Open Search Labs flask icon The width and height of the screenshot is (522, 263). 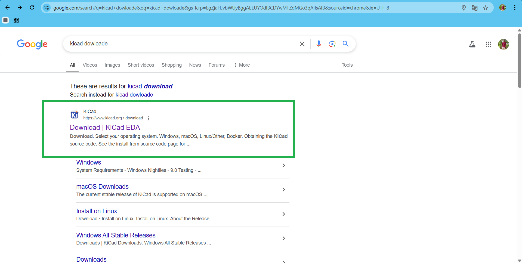click(x=472, y=44)
